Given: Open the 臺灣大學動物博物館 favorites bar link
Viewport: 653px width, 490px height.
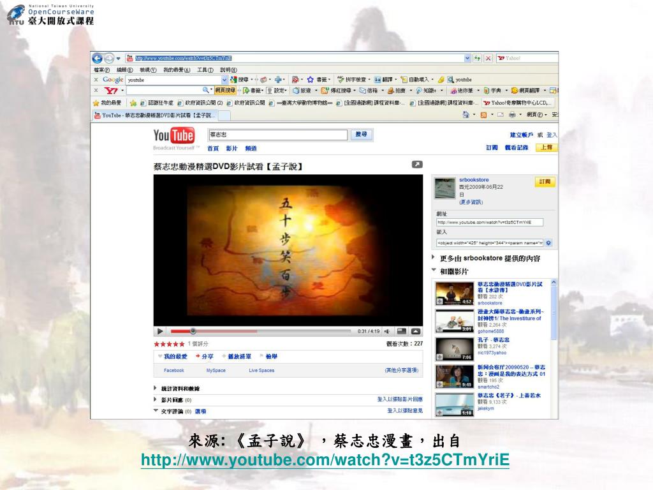Looking at the screenshot, I should pos(300,103).
